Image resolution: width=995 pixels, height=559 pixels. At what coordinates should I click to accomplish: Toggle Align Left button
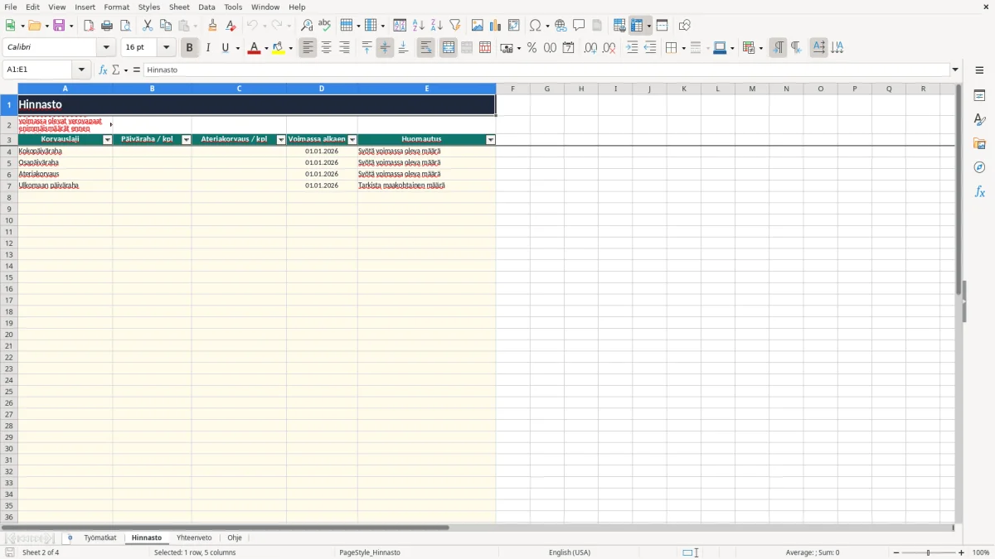(x=308, y=48)
